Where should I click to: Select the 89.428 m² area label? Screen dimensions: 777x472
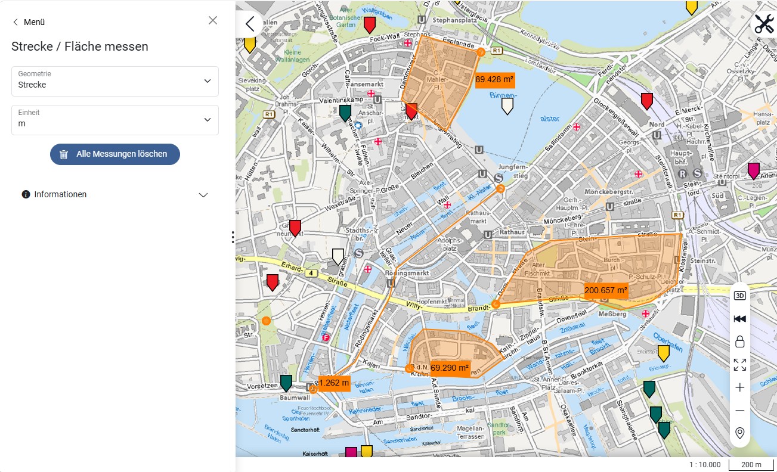pos(495,79)
